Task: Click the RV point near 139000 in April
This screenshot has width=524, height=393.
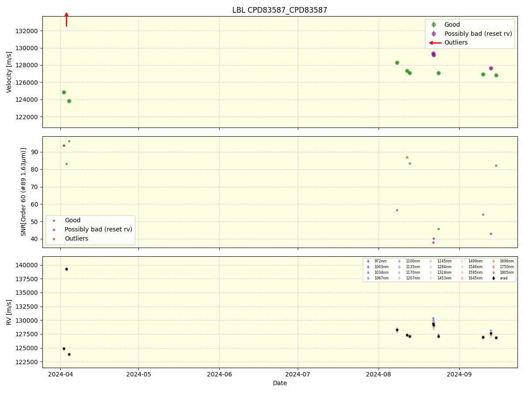Action: coord(66,269)
